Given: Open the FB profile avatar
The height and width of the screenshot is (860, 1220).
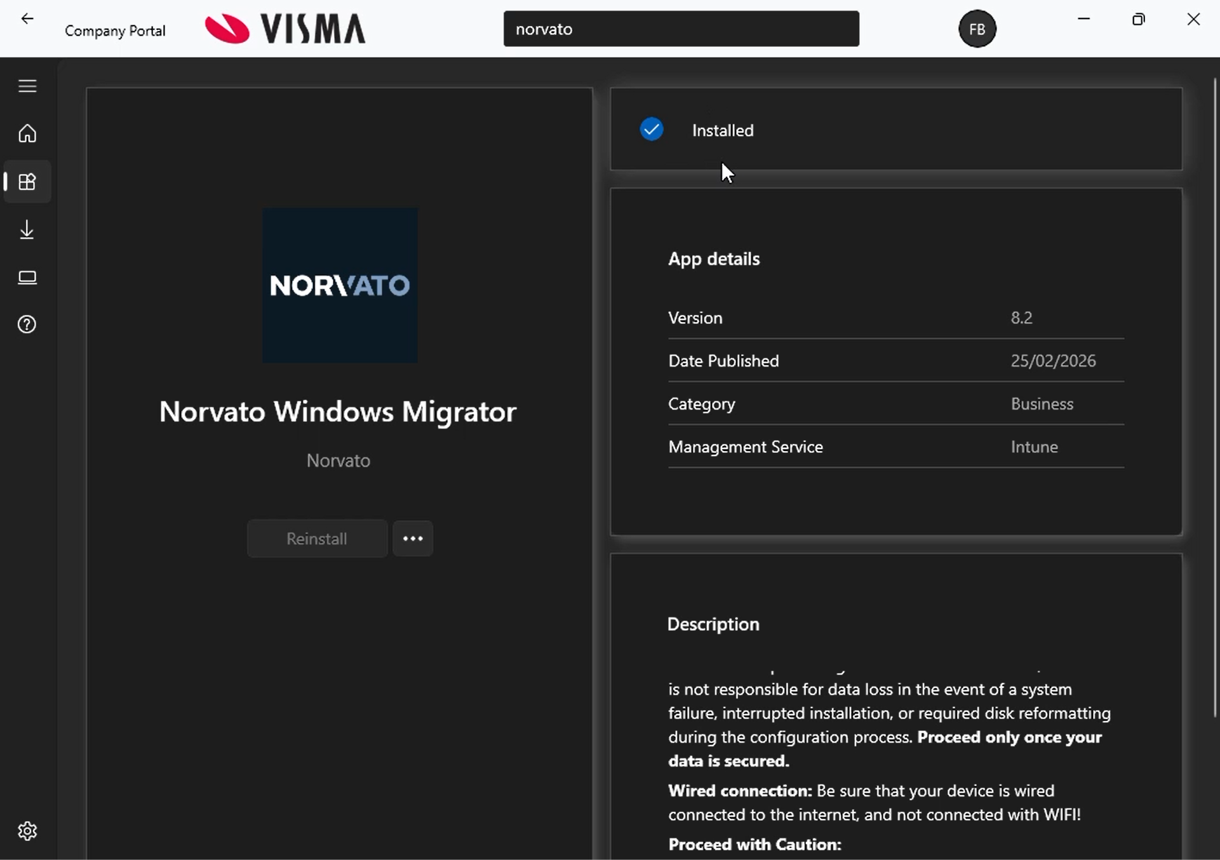Looking at the screenshot, I should (977, 28).
